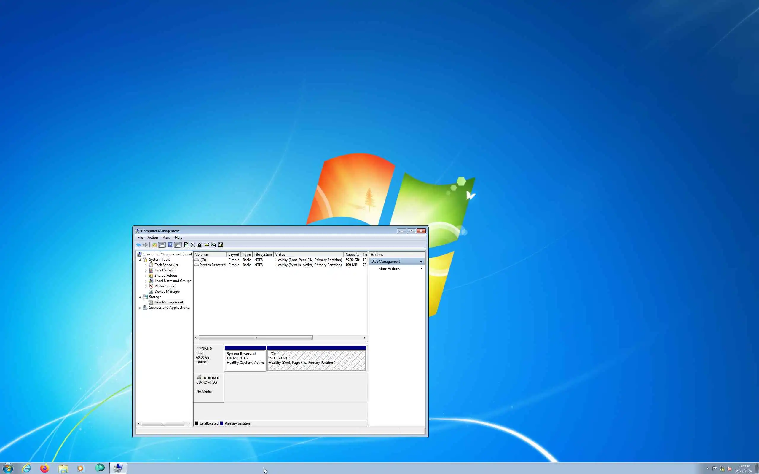Toggle Show/Hide Action Pane toolbar button
This screenshot has width=759, height=474.
point(178,245)
